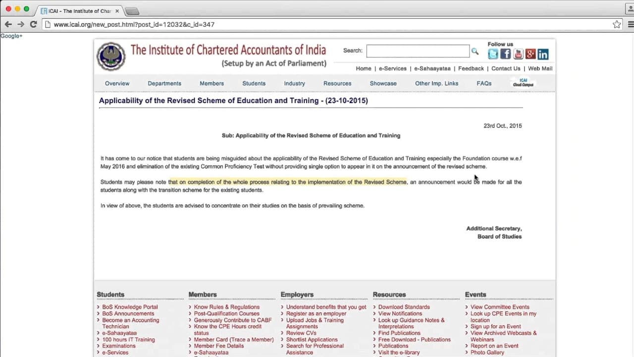This screenshot has height=357, width=634.
Task: Click the search magnifier icon
Action: pyautogui.click(x=475, y=51)
